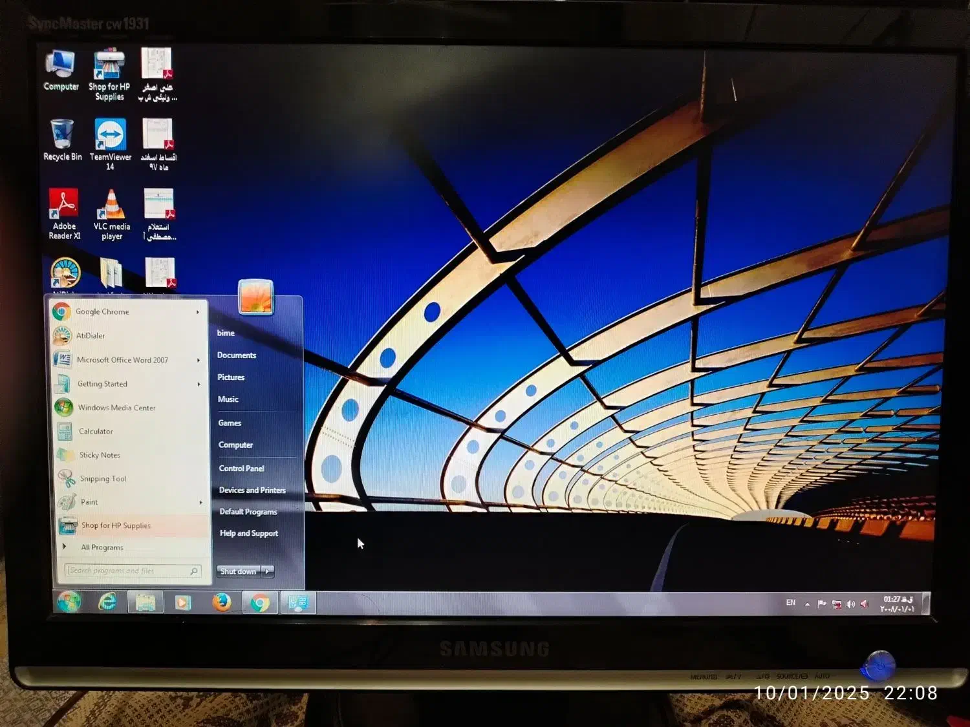
Task: Expand the Google Chrome jump list arrow
Action: pos(198,312)
